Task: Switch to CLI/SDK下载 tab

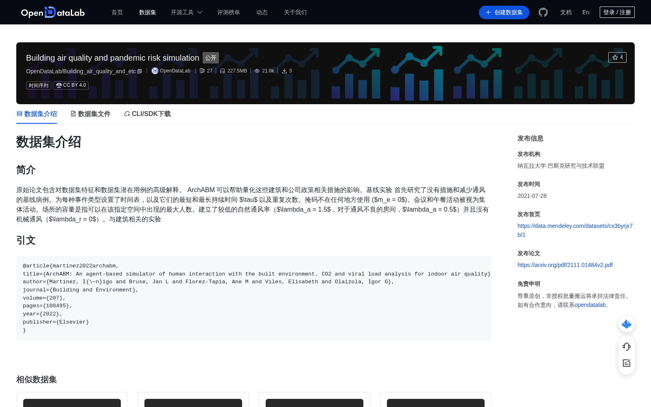Action: (147, 114)
